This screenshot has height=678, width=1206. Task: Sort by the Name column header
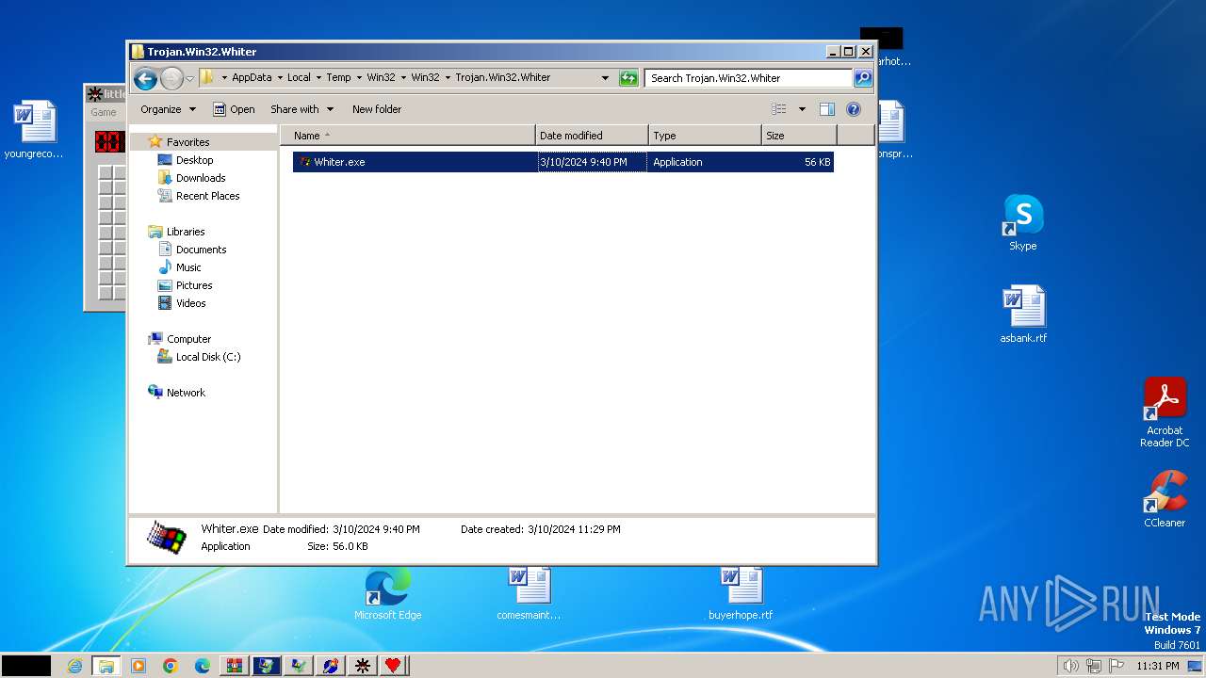click(x=408, y=136)
